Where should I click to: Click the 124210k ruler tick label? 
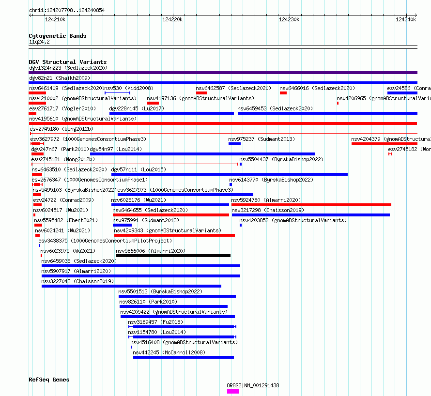(x=55, y=19)
